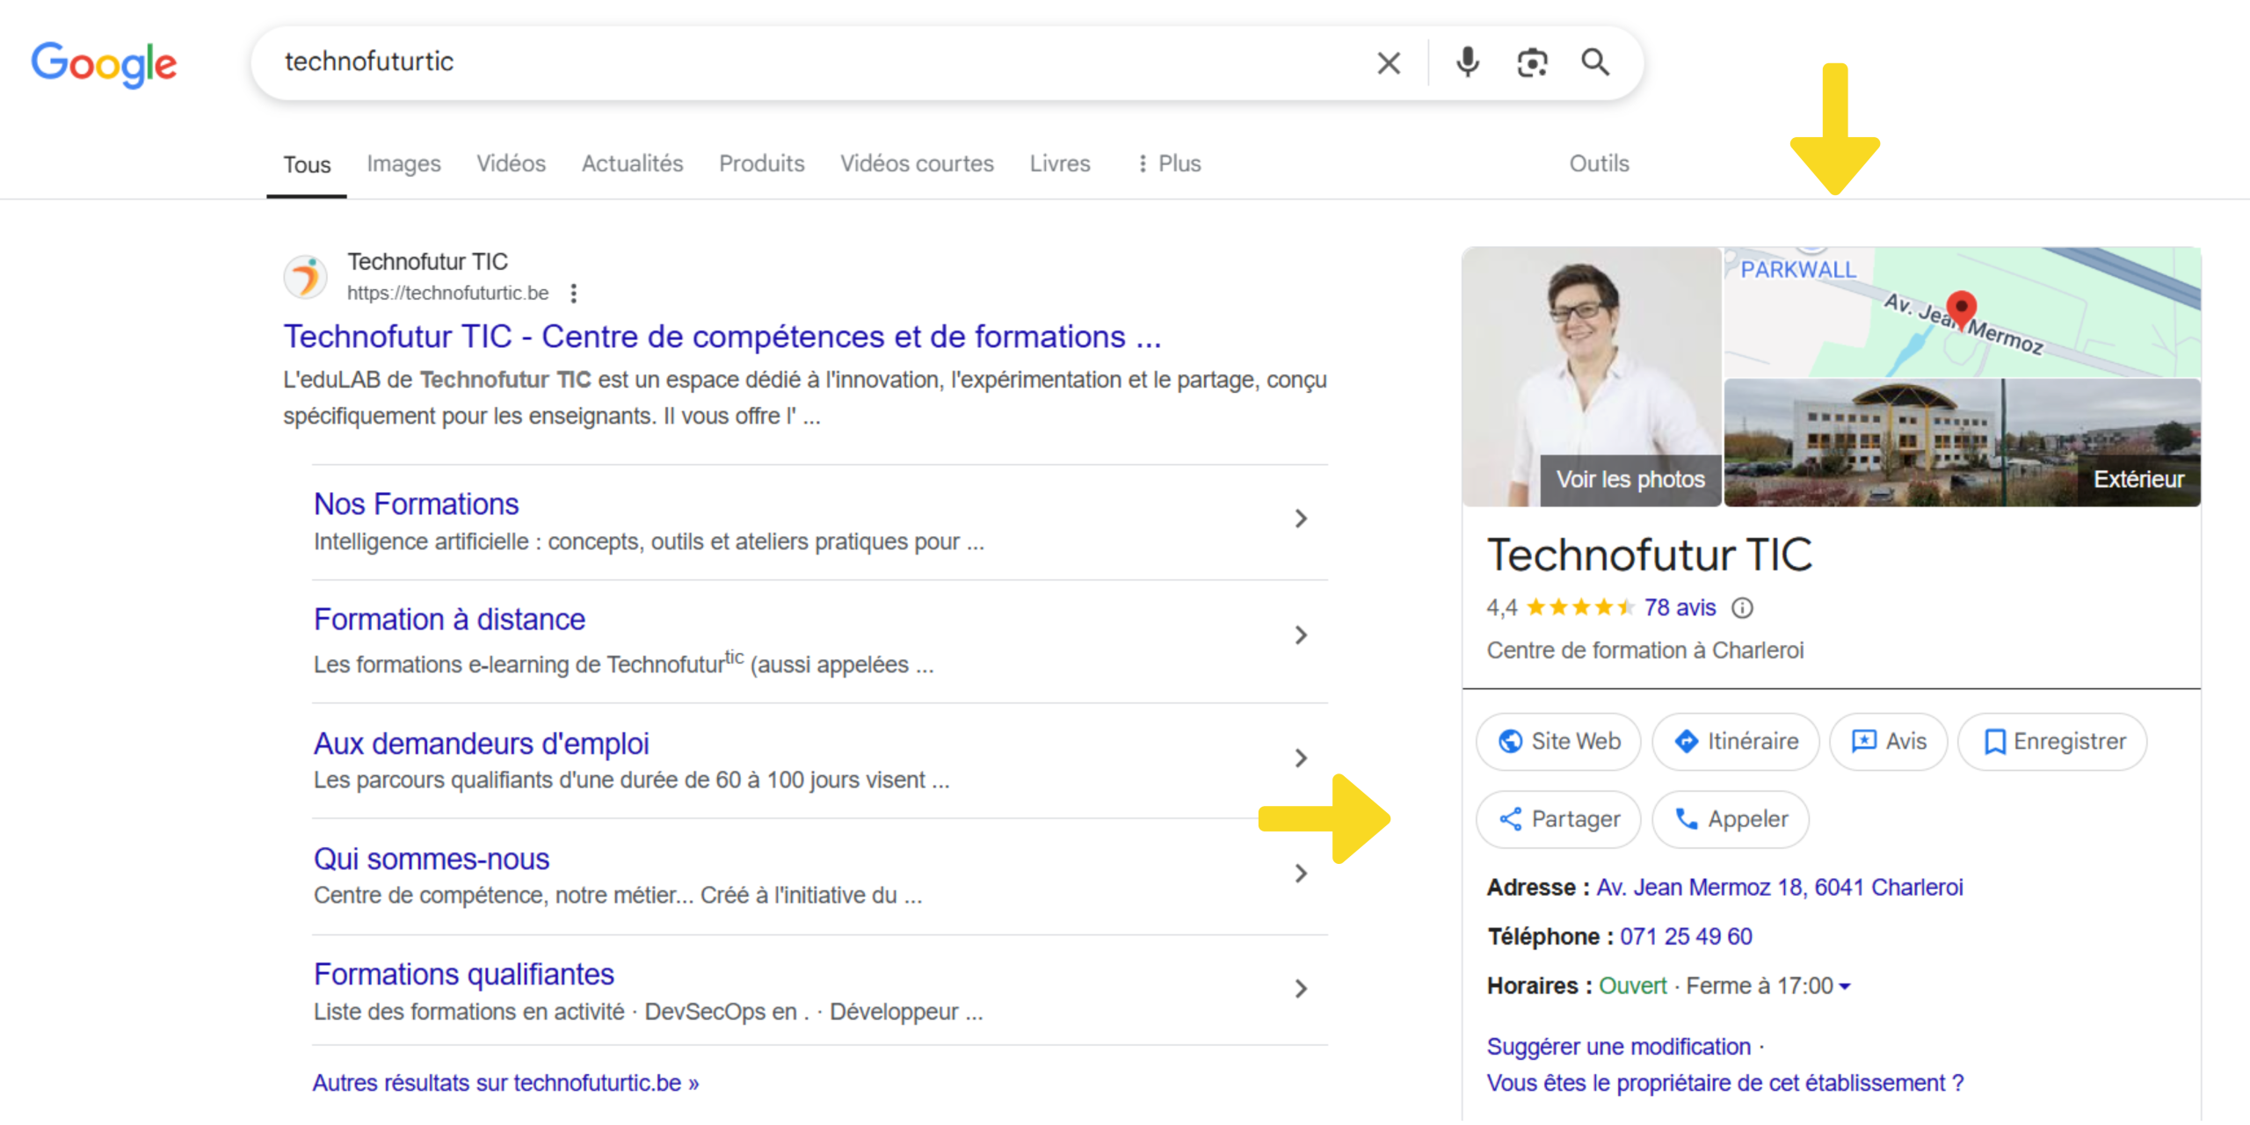2250x1125 pixels.
Task: Select the Tous tab
Action: click(x=307, y=164)
